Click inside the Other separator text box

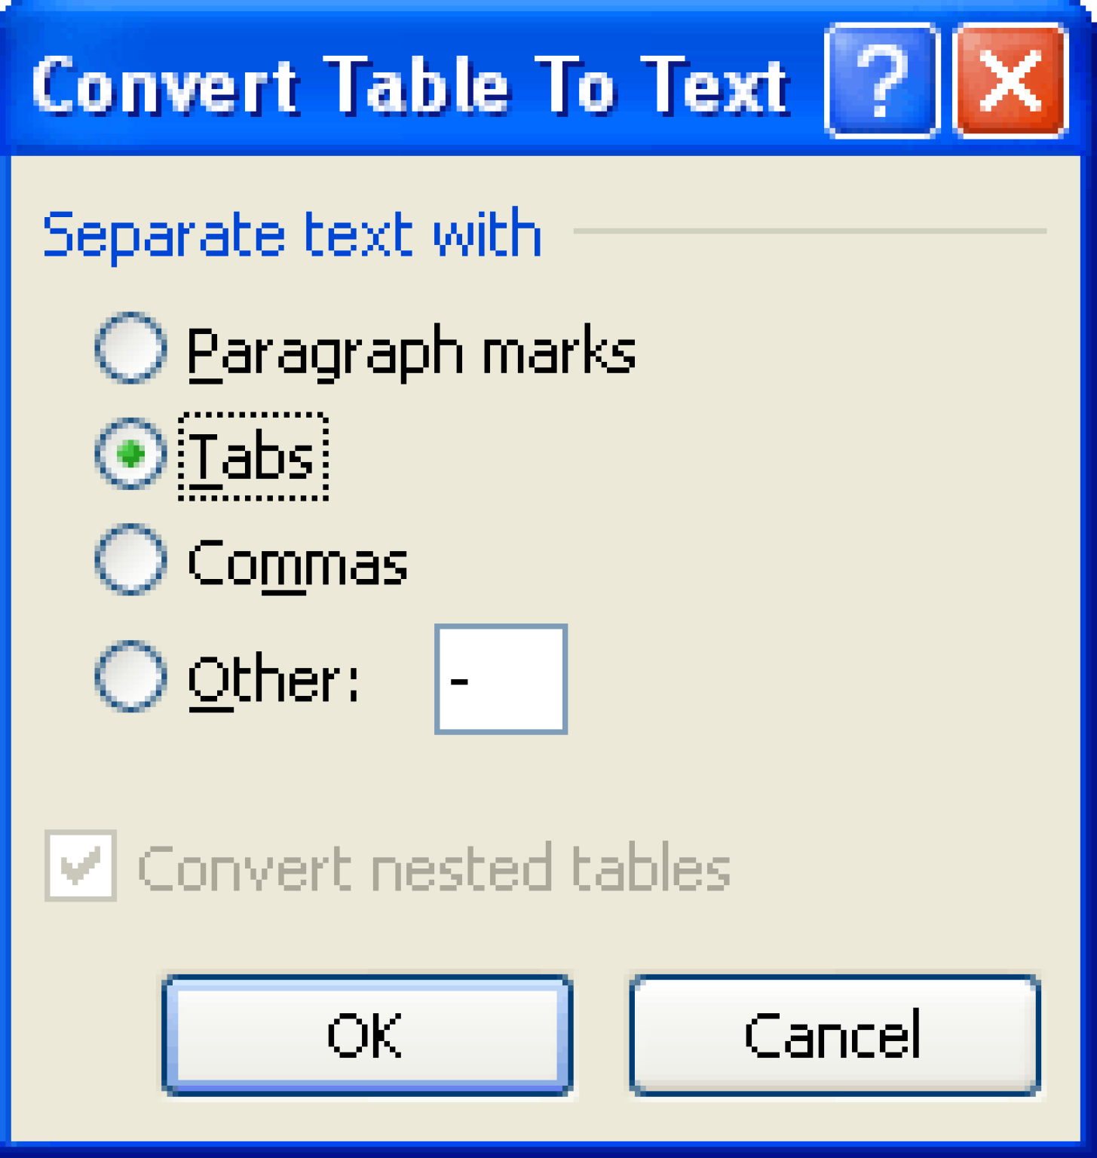pyautogui.click(x=501, y=677)
